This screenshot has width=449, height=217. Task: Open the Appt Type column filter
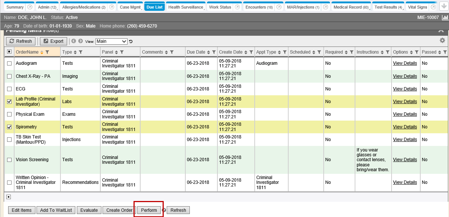click(x=285, y=52)
